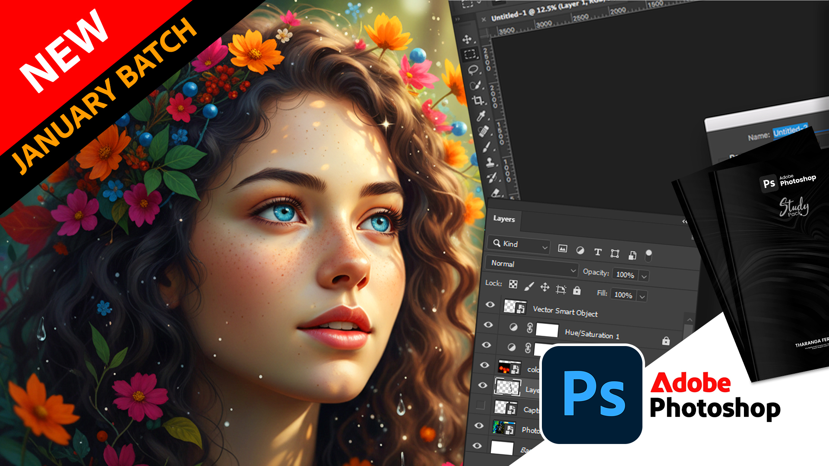Show the hidden Capture layer
829x466 pixels.
click(480, 405)
